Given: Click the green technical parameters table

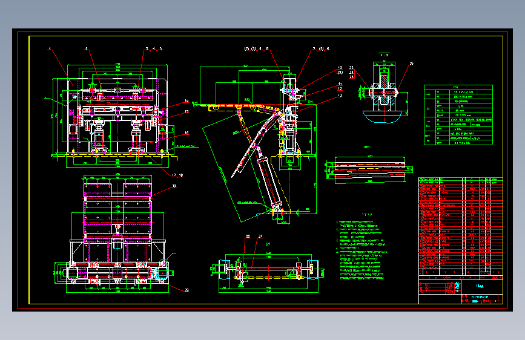Looking at the screenshot, I should [x=458, y=115].
